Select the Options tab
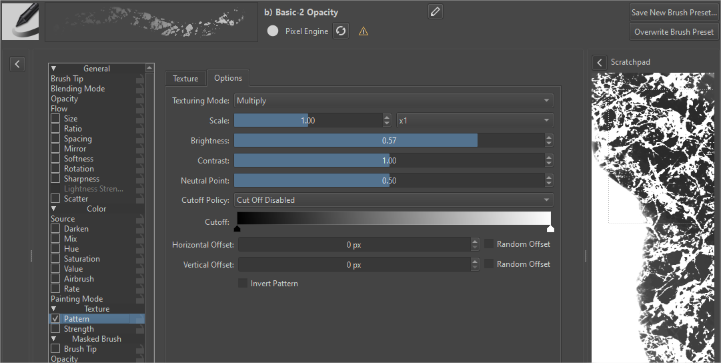 pos(228,78)
